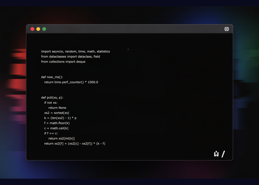This screenshot has width=259, height=185.
Task: Select the return None statement
Action: (x=57, y=108)
